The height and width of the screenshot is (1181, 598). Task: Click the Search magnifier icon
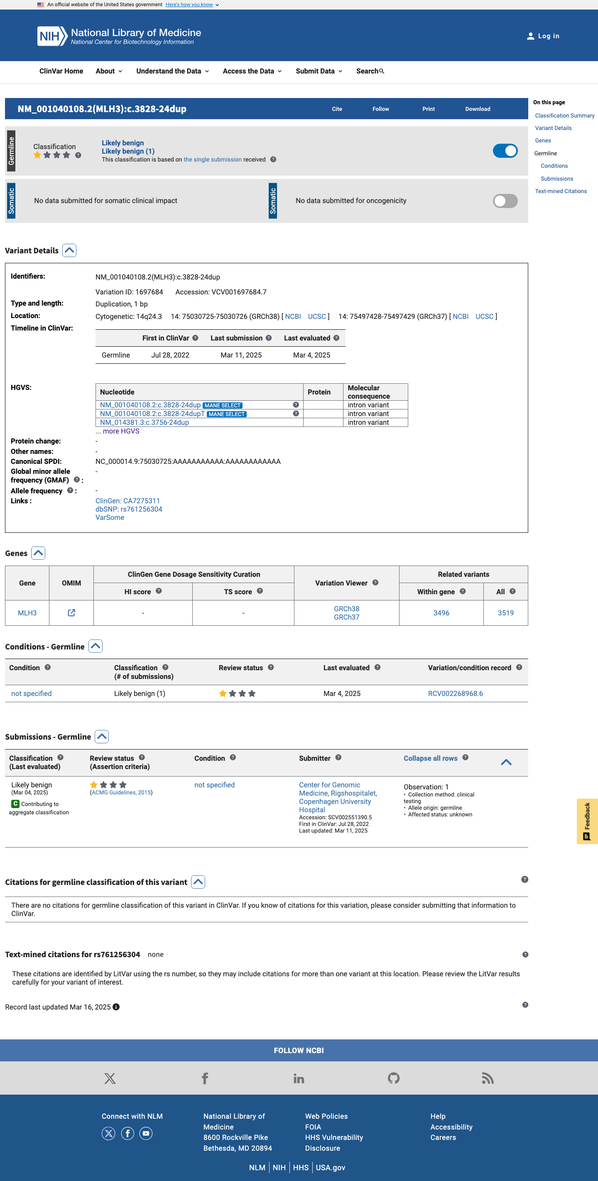pyautogui.click(x=382, y=71)
